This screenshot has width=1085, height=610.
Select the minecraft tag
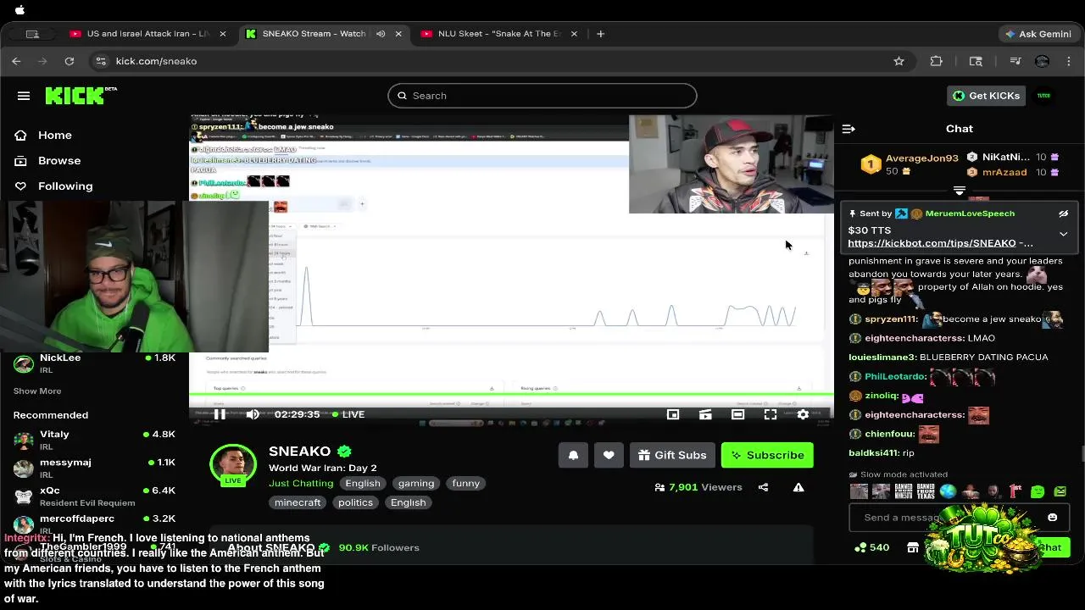pyautogui.click(x=298, y=502)
